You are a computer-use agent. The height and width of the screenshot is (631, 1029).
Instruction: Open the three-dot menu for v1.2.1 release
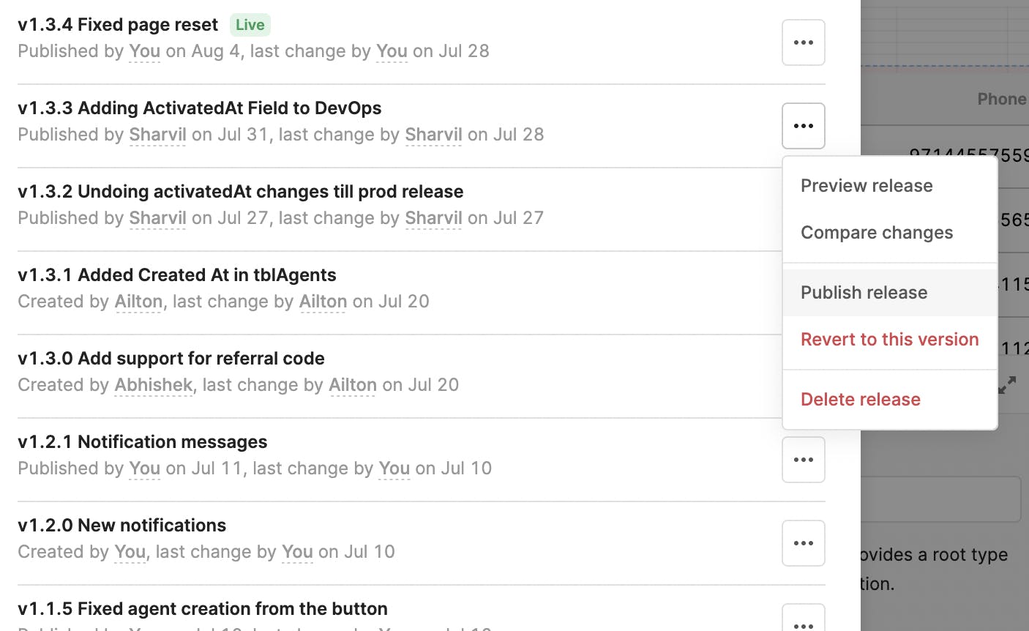point(804,460)
